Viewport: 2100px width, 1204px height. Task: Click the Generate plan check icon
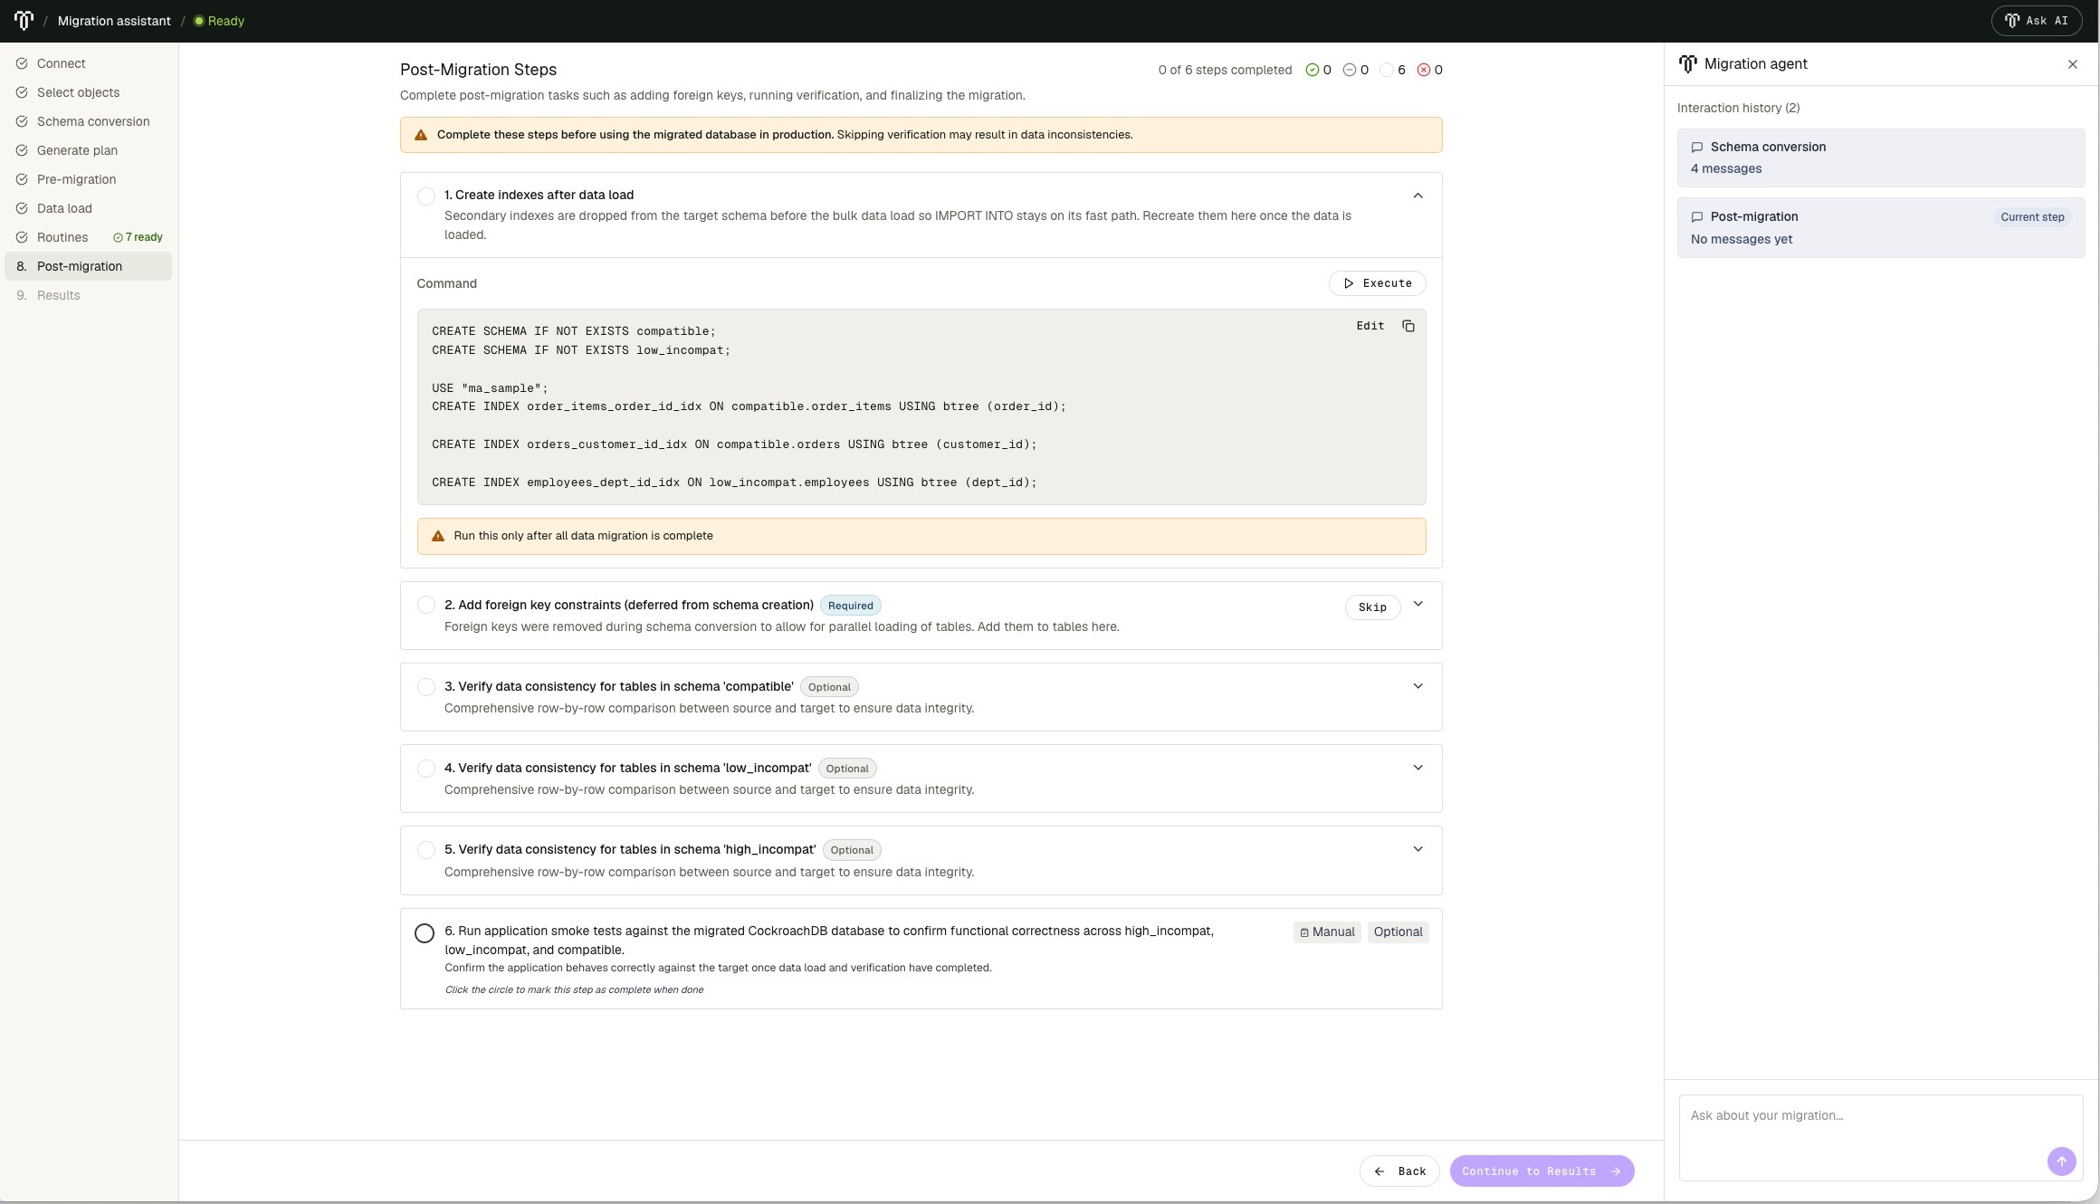22,150
